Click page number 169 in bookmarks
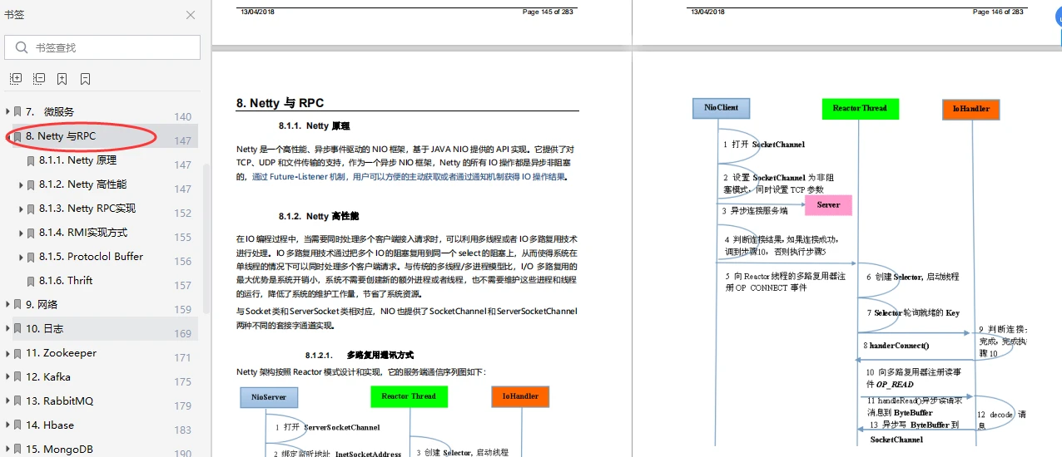This screenshot has height=457, width=1062. (183, 334)
